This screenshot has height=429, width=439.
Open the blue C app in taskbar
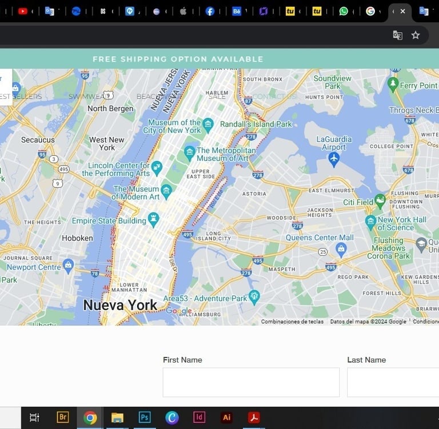point(172,418)
